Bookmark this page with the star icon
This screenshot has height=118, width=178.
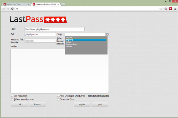161,9
